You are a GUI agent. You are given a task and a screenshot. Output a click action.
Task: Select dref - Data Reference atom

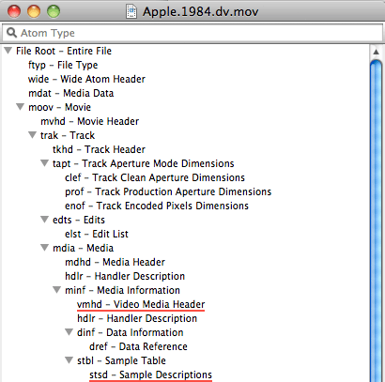[138, 346]
